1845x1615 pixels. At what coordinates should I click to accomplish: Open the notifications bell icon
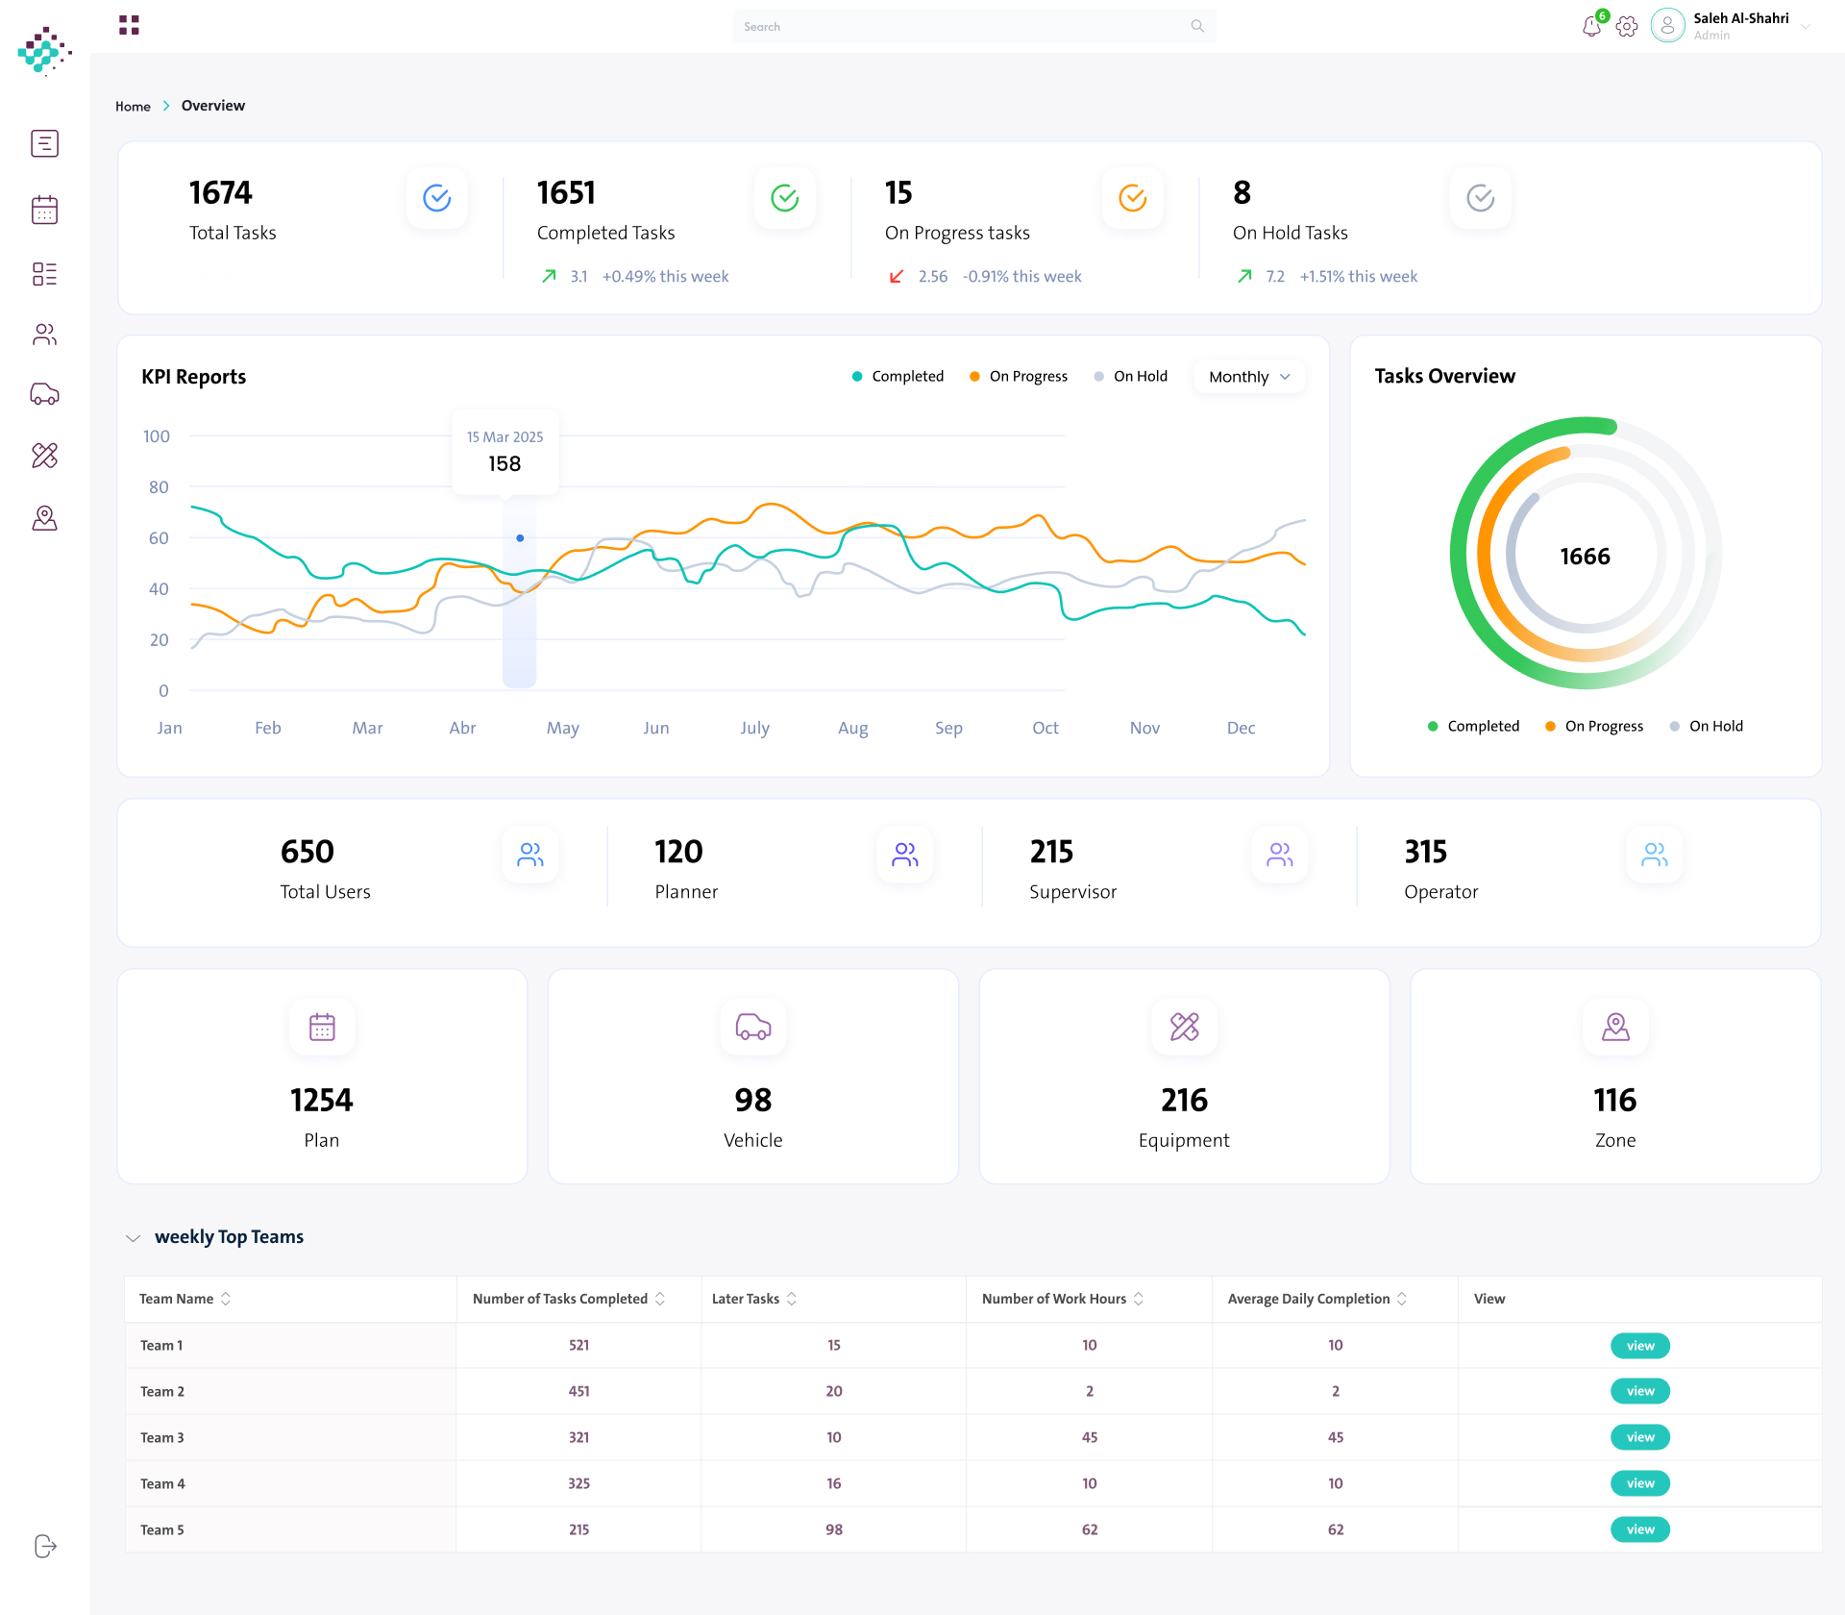pos(1591,26)
